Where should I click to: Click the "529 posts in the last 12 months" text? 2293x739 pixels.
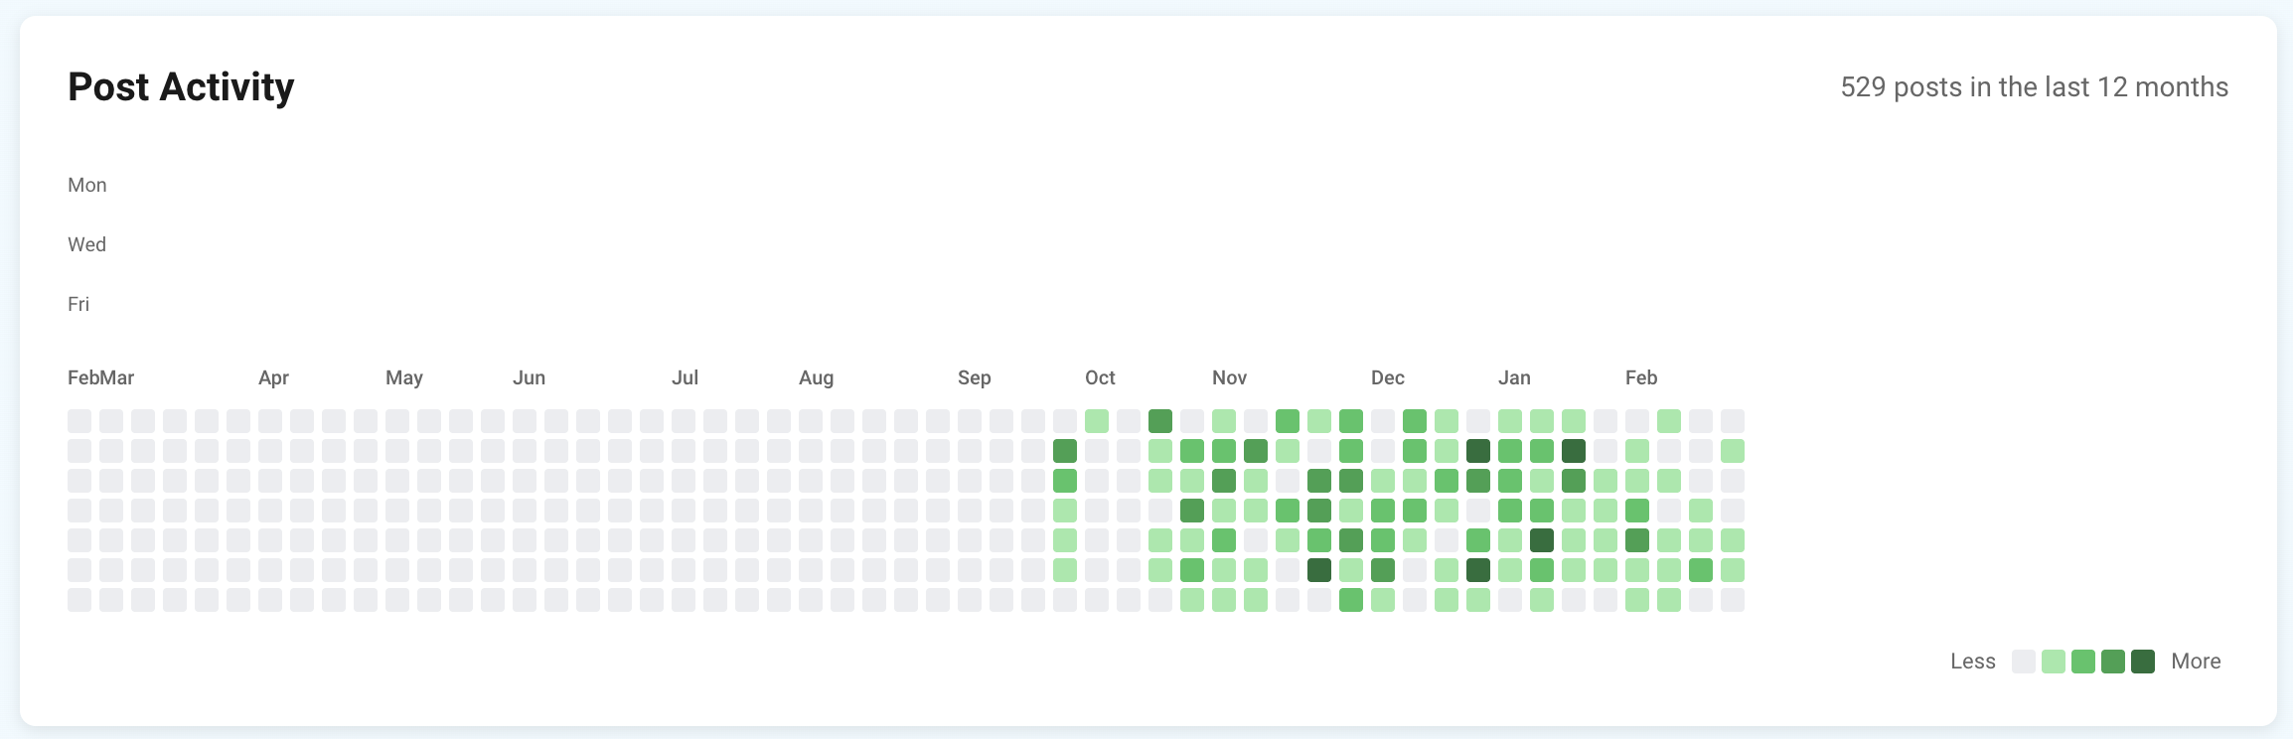[2034, 87]
